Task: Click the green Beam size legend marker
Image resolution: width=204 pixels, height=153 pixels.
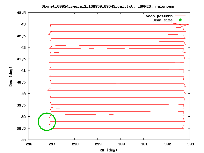Action: (x=180, y=20)
